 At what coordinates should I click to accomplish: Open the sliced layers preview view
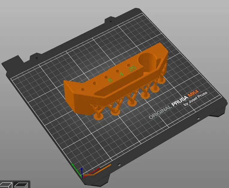[x=22, y=185]
